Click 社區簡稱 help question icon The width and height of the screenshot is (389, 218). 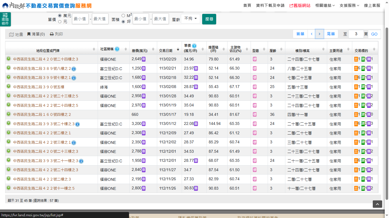pos(117,49)
